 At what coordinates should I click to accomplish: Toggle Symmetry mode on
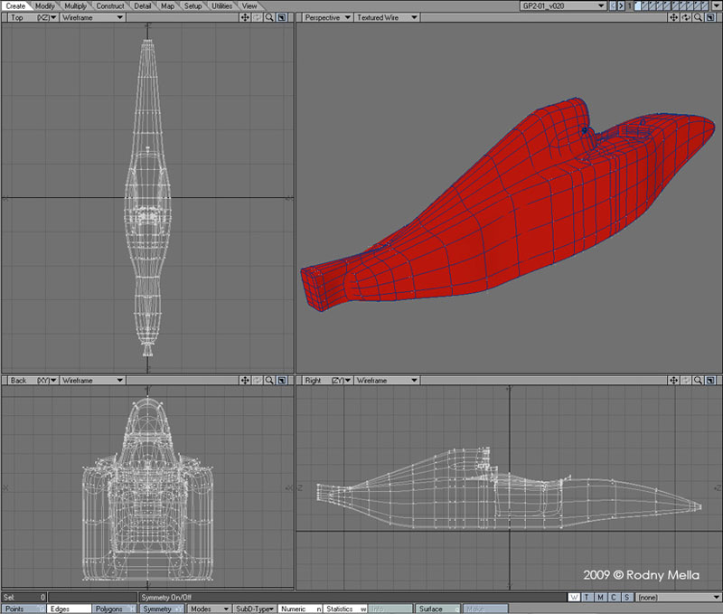pos(161,609)
